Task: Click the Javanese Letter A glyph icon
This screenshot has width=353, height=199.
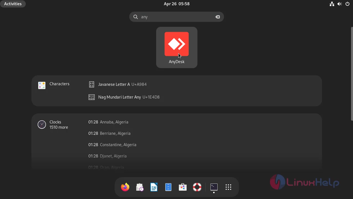Action: coord(92,84)
